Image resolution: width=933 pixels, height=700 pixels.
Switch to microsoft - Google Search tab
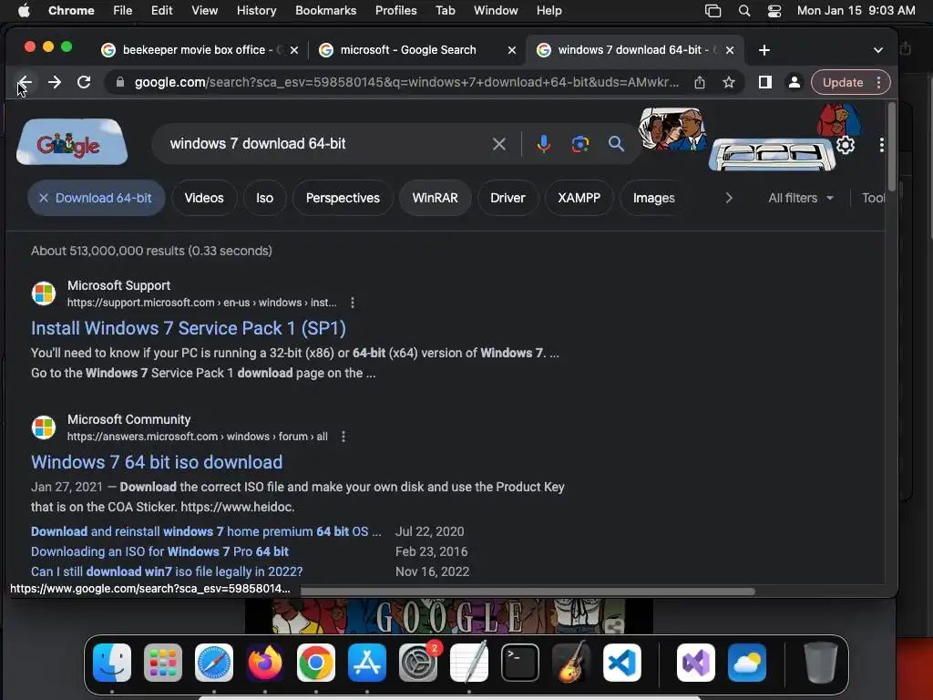tap(416, 50)
